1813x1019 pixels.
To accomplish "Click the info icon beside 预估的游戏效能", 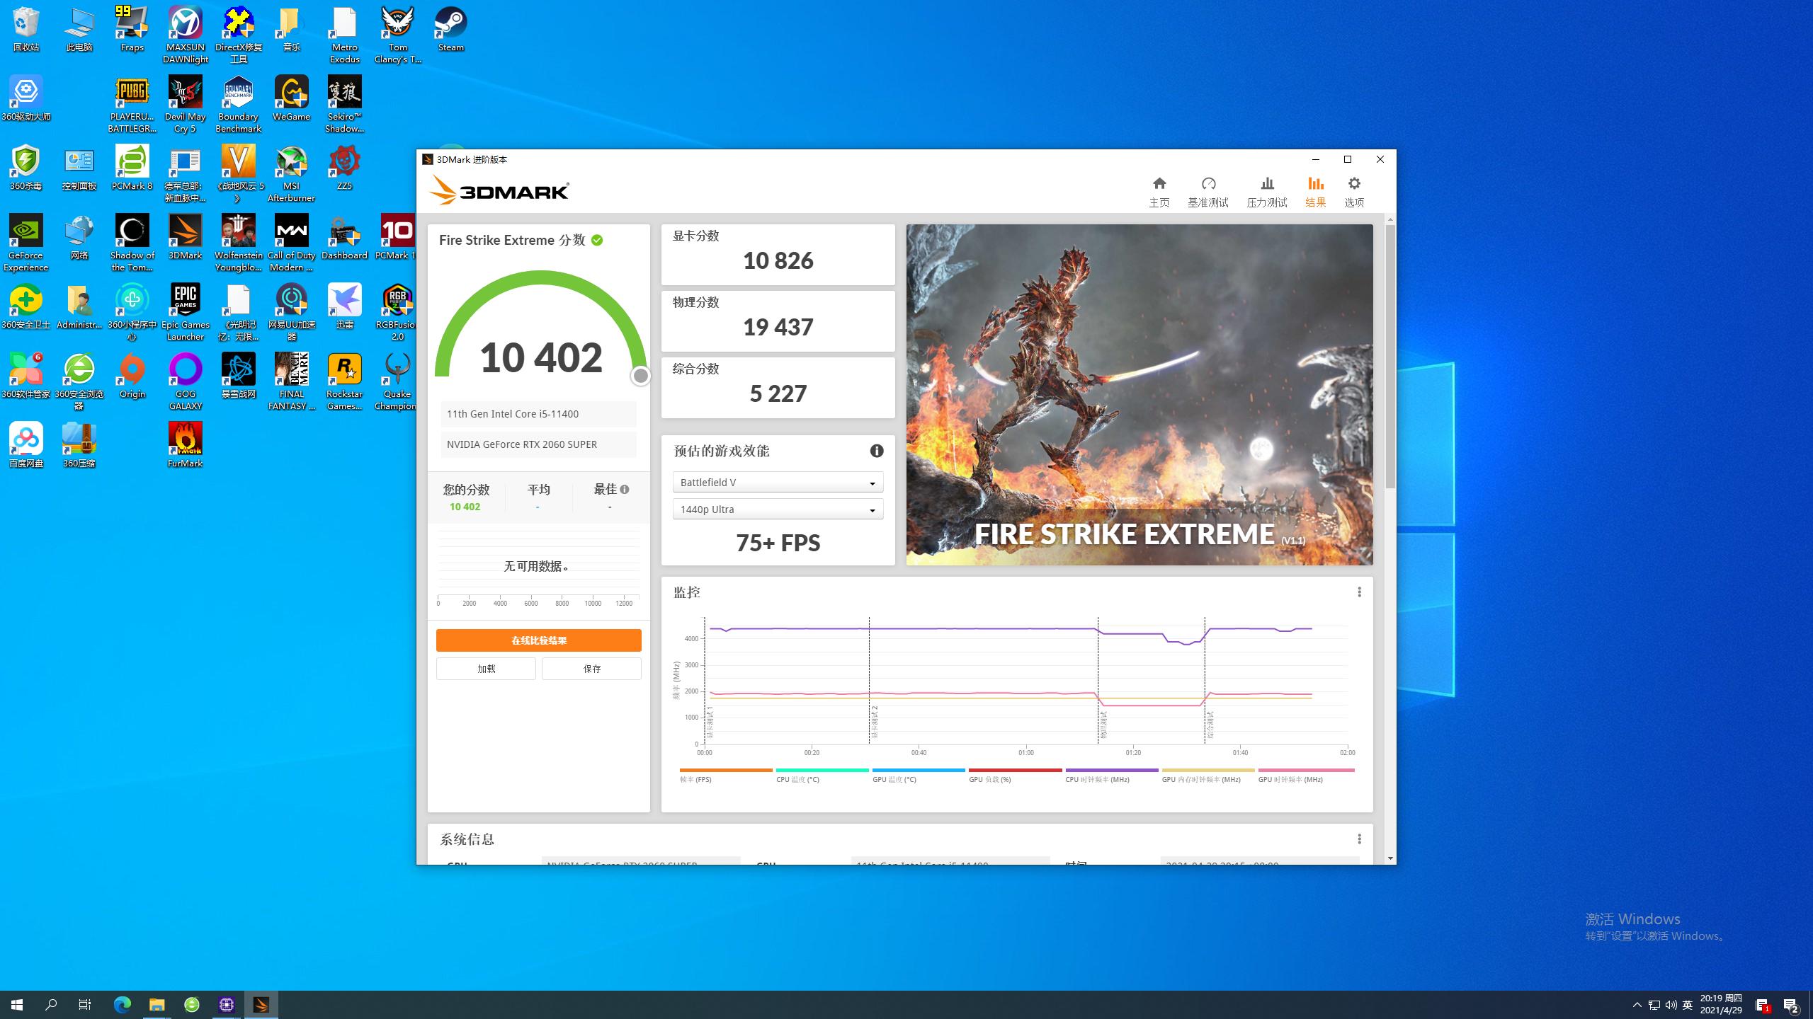I will click(877, 451).
